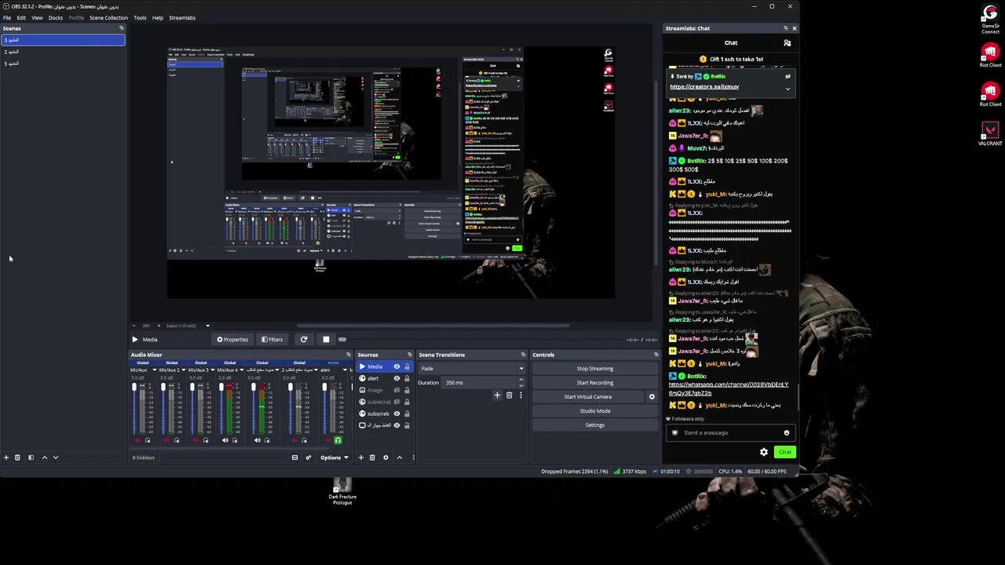Toggle mixer vertical layout icon
1005x565 pixels.
point(294,457)
